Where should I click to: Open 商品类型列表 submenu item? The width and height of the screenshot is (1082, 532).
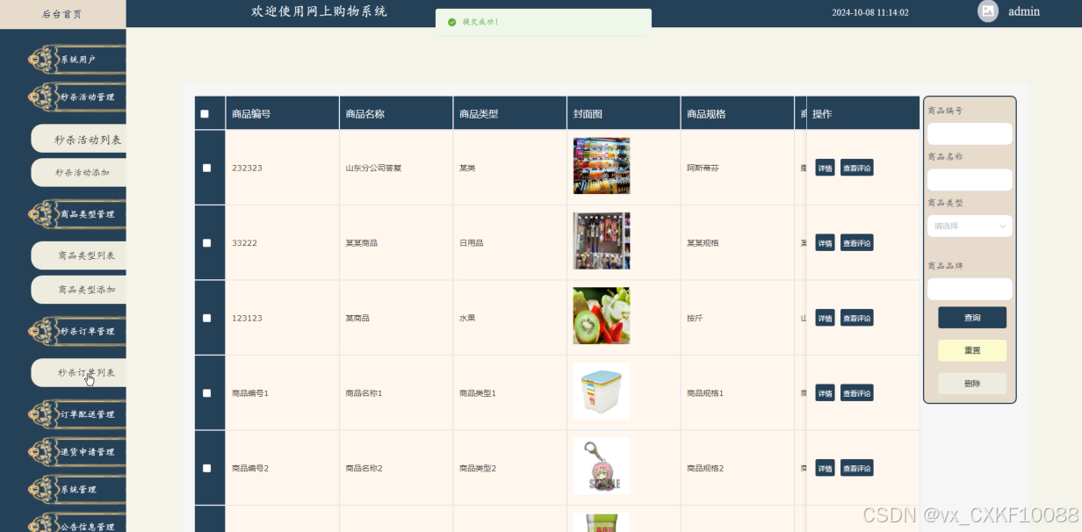pos(79,255)
